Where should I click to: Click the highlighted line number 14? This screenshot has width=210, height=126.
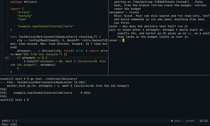click(x=7, y=58)
